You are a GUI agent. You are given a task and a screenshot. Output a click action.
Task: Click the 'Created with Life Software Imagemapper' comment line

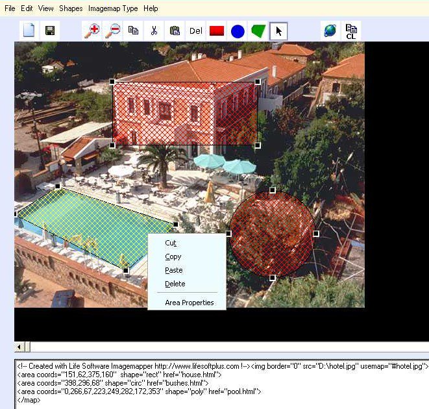click(x=134, y=366)
